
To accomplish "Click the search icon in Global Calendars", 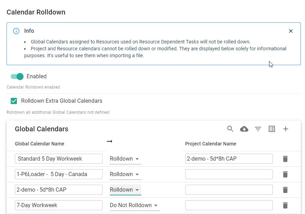I will coord(230,129).
